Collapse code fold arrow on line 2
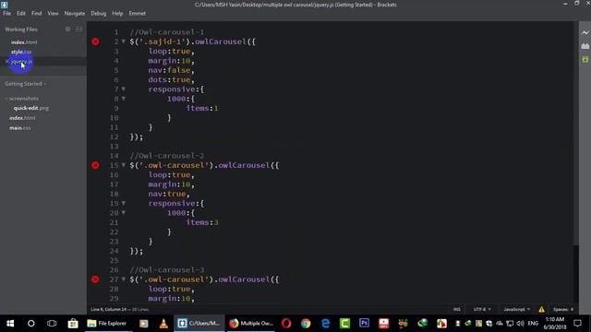Viewport: 591px width, 332px height. pyautogui.click(x=123, y=41)
